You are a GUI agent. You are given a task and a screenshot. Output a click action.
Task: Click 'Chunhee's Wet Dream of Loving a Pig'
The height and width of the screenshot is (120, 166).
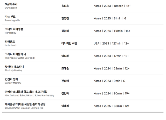pyautogui.click(x=24, y=108)
